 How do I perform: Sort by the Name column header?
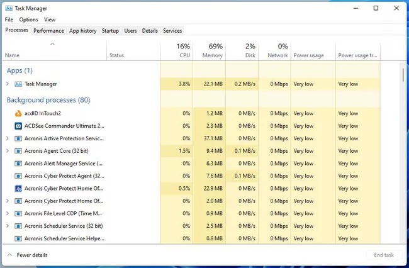pyautogui.click(x=55, y=52)
